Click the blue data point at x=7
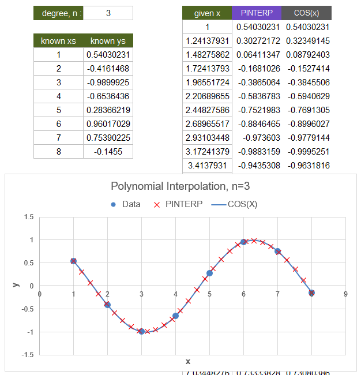This screenshot has width=361, height=375. [x=277, y=252]
